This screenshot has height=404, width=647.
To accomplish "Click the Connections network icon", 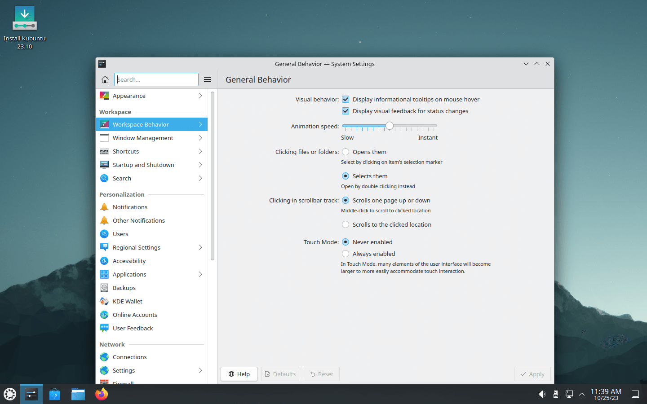I will point(104,357).
